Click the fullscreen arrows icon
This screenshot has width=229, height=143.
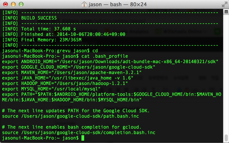(224, 4)
